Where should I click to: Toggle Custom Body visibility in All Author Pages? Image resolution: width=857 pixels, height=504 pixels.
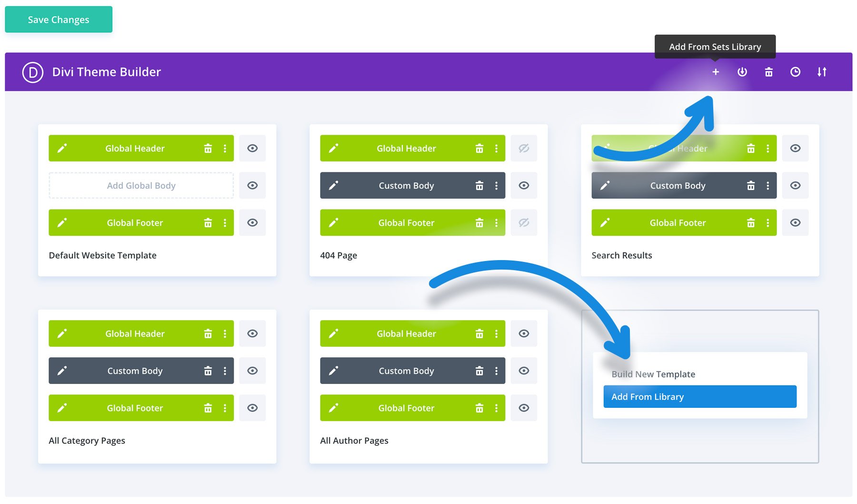click(x=524, y=371)
